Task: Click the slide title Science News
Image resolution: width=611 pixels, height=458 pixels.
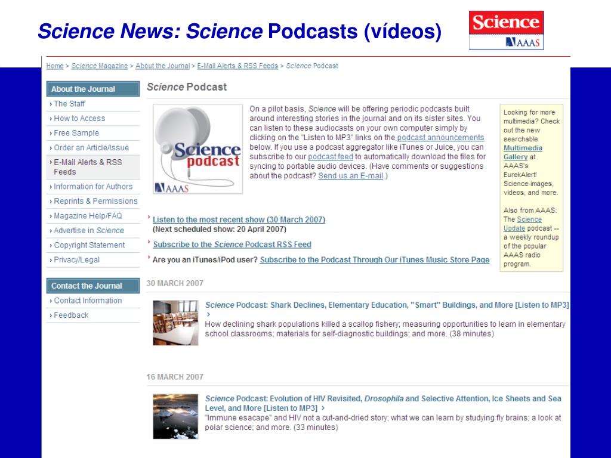Action: click(240, 31)
